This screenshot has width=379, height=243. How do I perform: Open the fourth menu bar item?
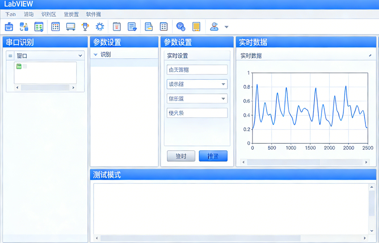(x=71, y=14)
